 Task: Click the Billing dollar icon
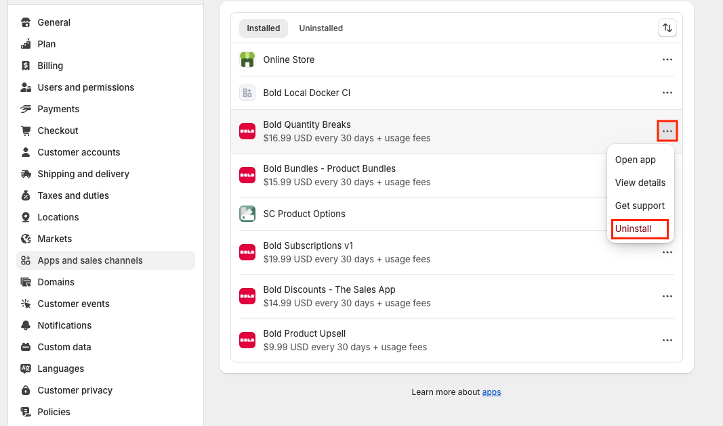point(26,66)
